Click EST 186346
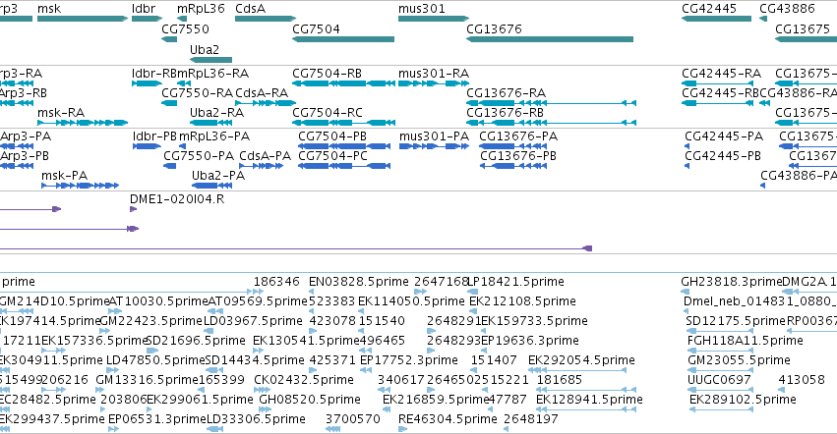The height and width of the screenshot is (434, 837). coord(259,292)
